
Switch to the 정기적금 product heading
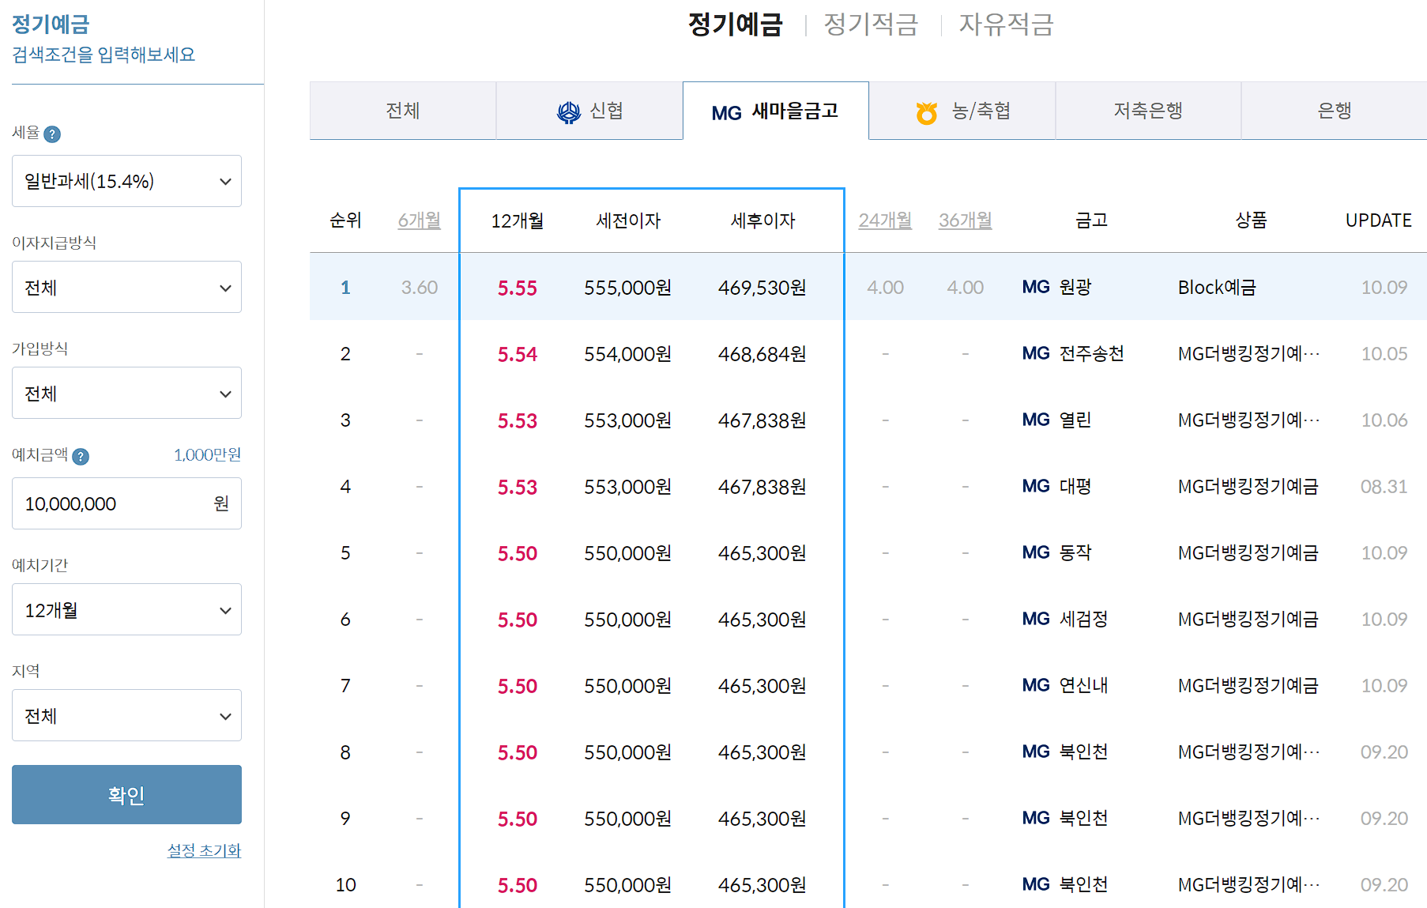[871, 24]
